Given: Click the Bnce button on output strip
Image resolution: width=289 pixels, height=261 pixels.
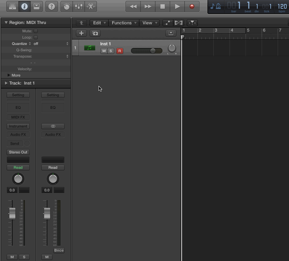Looking at the screenshot, I should [x=59, y=250].
